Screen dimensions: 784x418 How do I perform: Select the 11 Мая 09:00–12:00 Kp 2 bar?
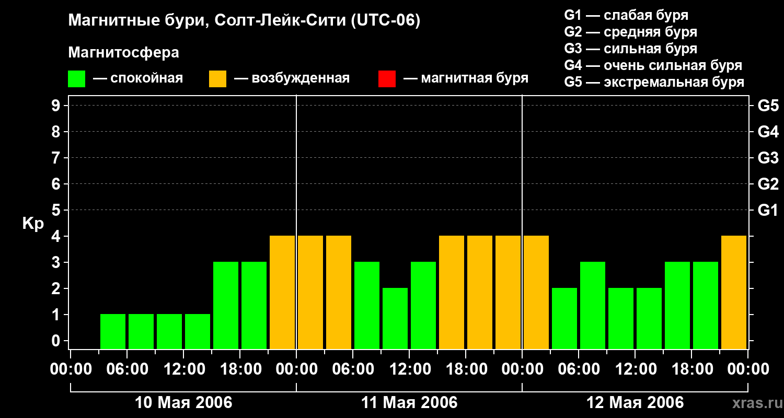[x=395, y=318]
